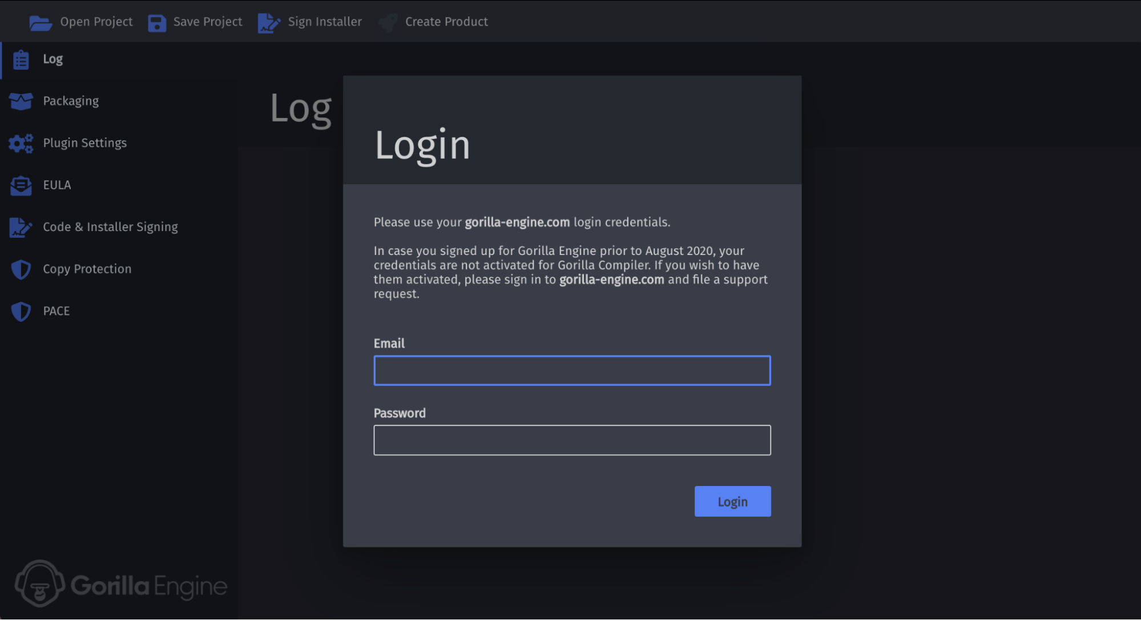Open the PACE section
The width and height of the screenshot is (1141, 620).
click(57, 311)
